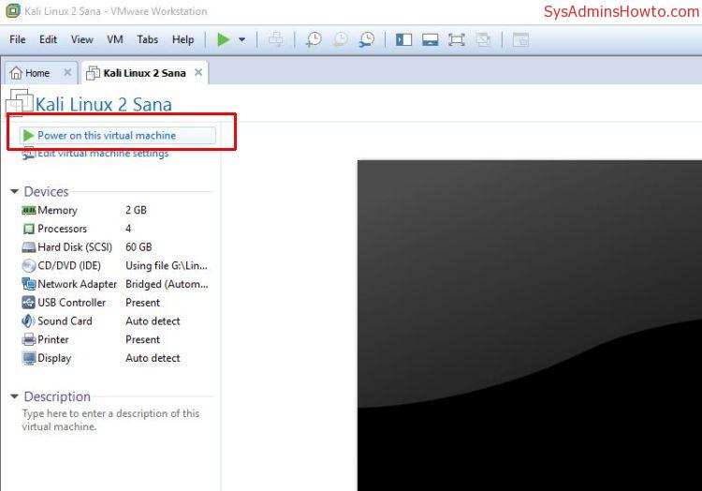Click the 60 GB hard disk value

(x=139, y=246)
